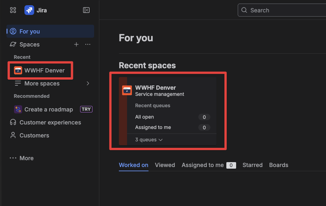This screenshot has width=326, height=206.
Task: Open Customer experiences in sidebar
Action: 50,122
